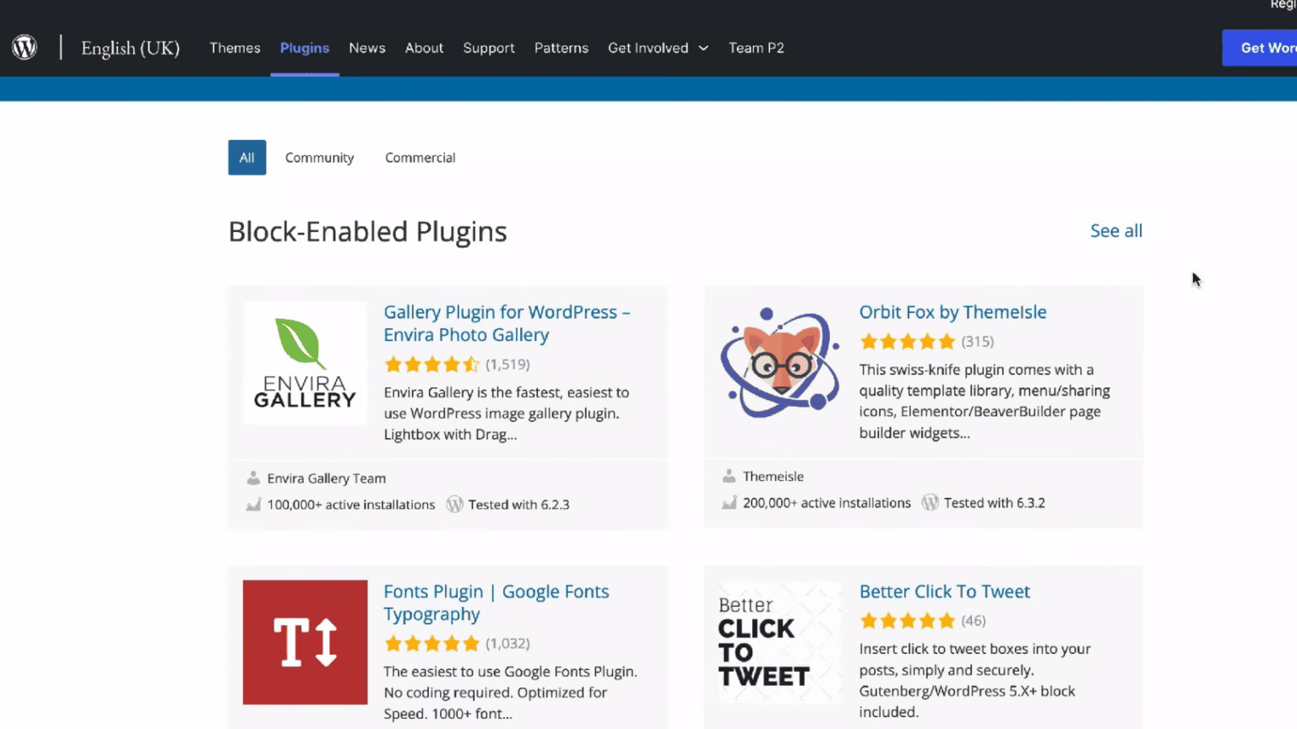Click the Envira Gallery Team author icon
1297x729 pixels.
(253, 478)
